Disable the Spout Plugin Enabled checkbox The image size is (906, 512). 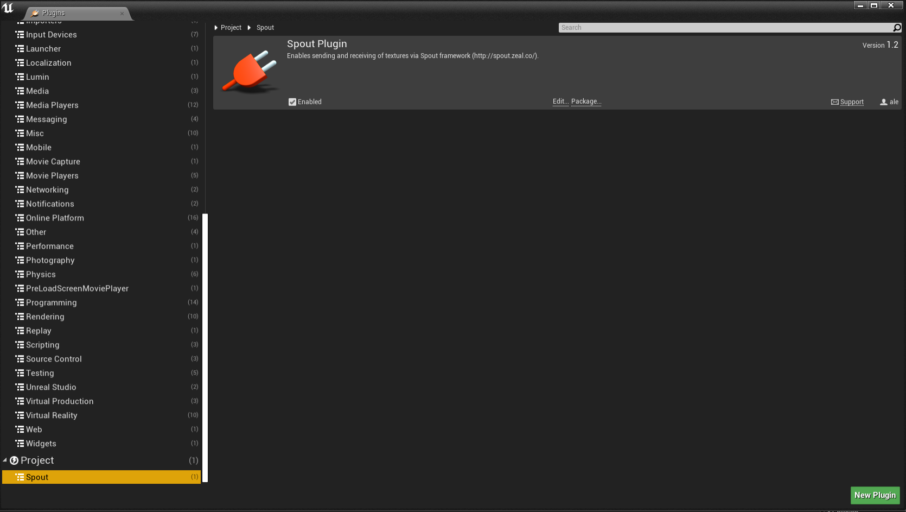point(292,102)
